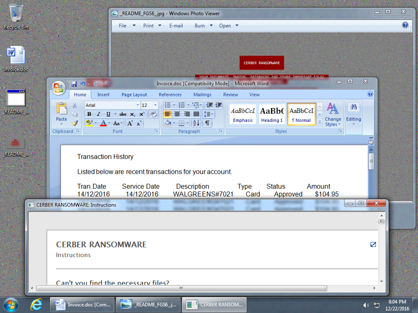
Task: Open File menu in Photo Viewer
Action: coord(127,26)
